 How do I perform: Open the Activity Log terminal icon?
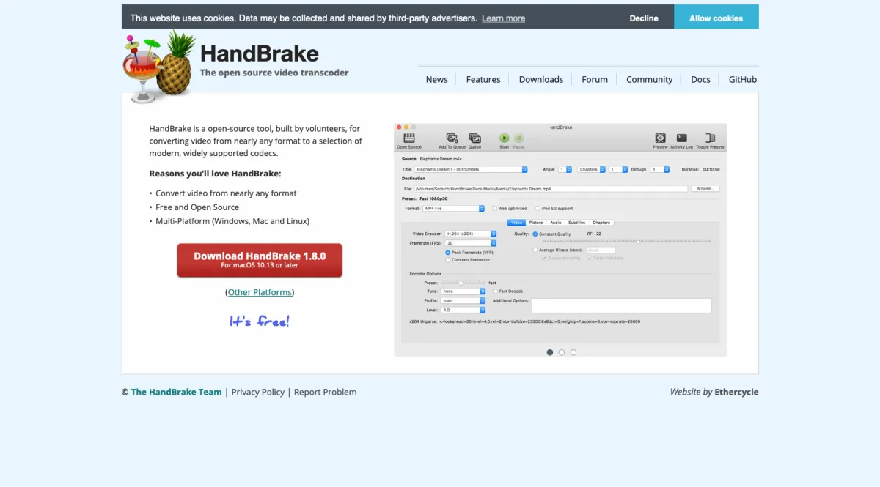click(682, 138)
